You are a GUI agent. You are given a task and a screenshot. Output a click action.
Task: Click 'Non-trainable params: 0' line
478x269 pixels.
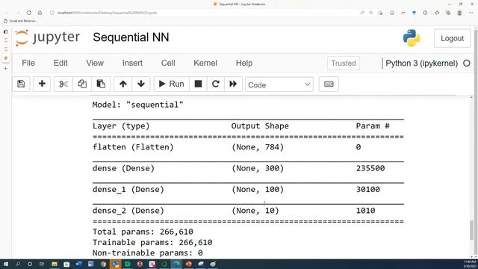coord(148,253)
